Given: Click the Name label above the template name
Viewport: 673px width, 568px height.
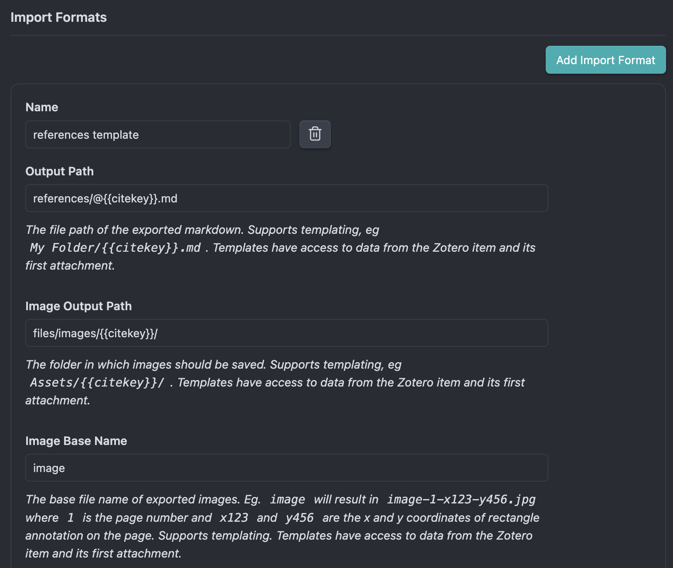Looking at the screenshot, I should coord(42,107).
